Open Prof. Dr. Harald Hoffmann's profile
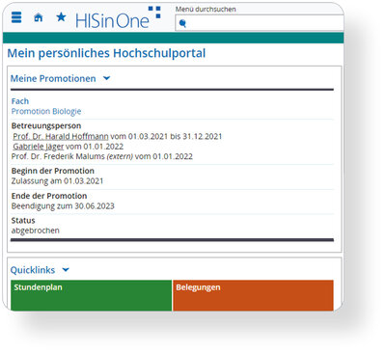The image size is (386, 353). [x=61, y=136]
